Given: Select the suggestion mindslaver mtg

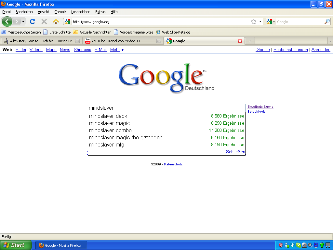Looking at the screenshot, I should (166, 145).
